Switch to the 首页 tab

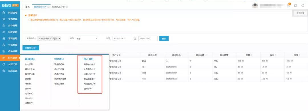(27, 7)
